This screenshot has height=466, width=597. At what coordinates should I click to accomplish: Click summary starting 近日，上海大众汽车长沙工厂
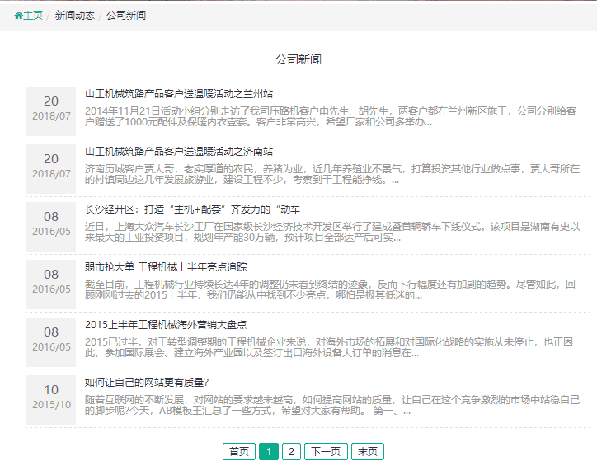[332, 232]
